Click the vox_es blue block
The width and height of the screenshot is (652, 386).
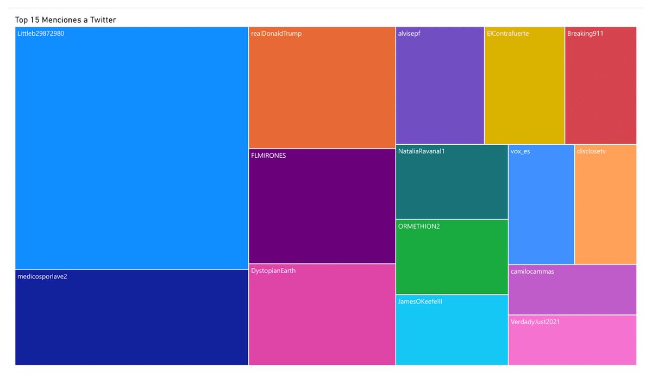541,204
